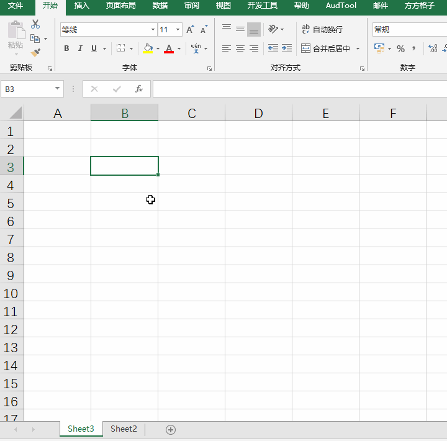447x441 pixels.
Task: Open the font name dropdown 等线
Action: click(x=153, y=29)
